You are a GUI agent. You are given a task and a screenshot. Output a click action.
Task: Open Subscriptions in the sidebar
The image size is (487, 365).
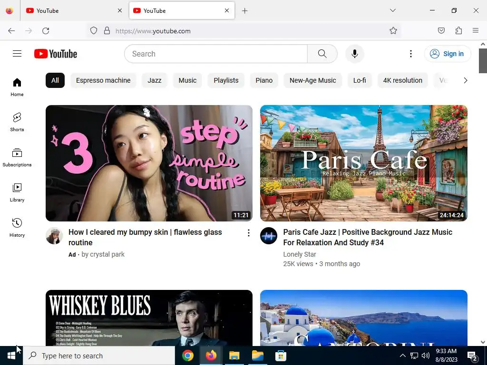17,158
